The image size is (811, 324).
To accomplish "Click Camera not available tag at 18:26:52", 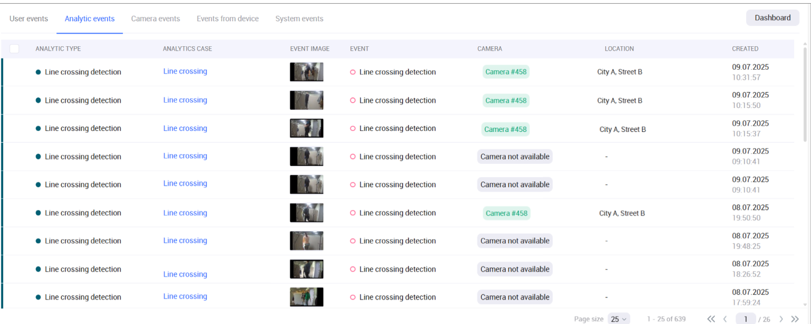I will [514, 269].
